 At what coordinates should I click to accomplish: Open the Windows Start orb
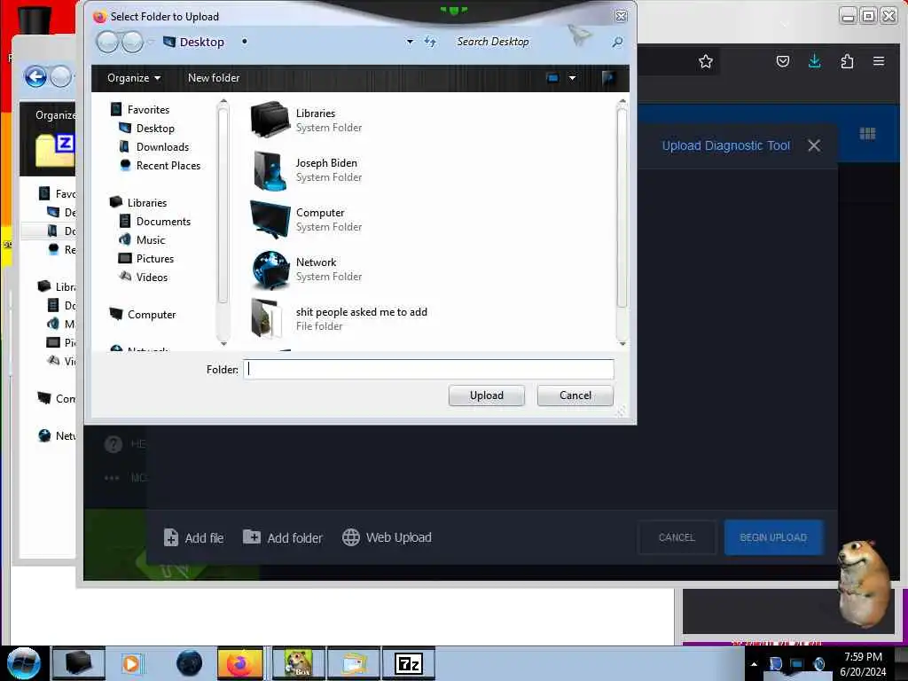coord(23,663)
